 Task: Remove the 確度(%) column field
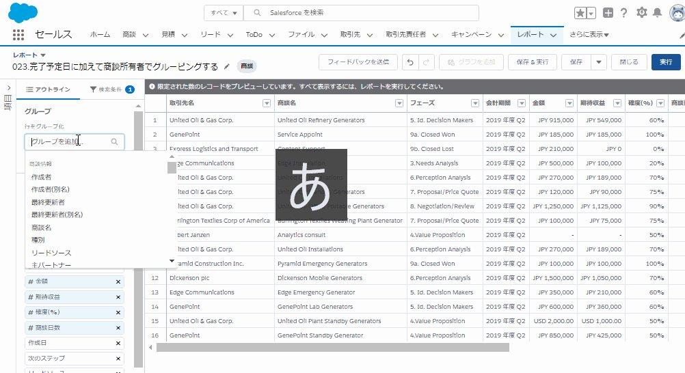click(118, 312)
